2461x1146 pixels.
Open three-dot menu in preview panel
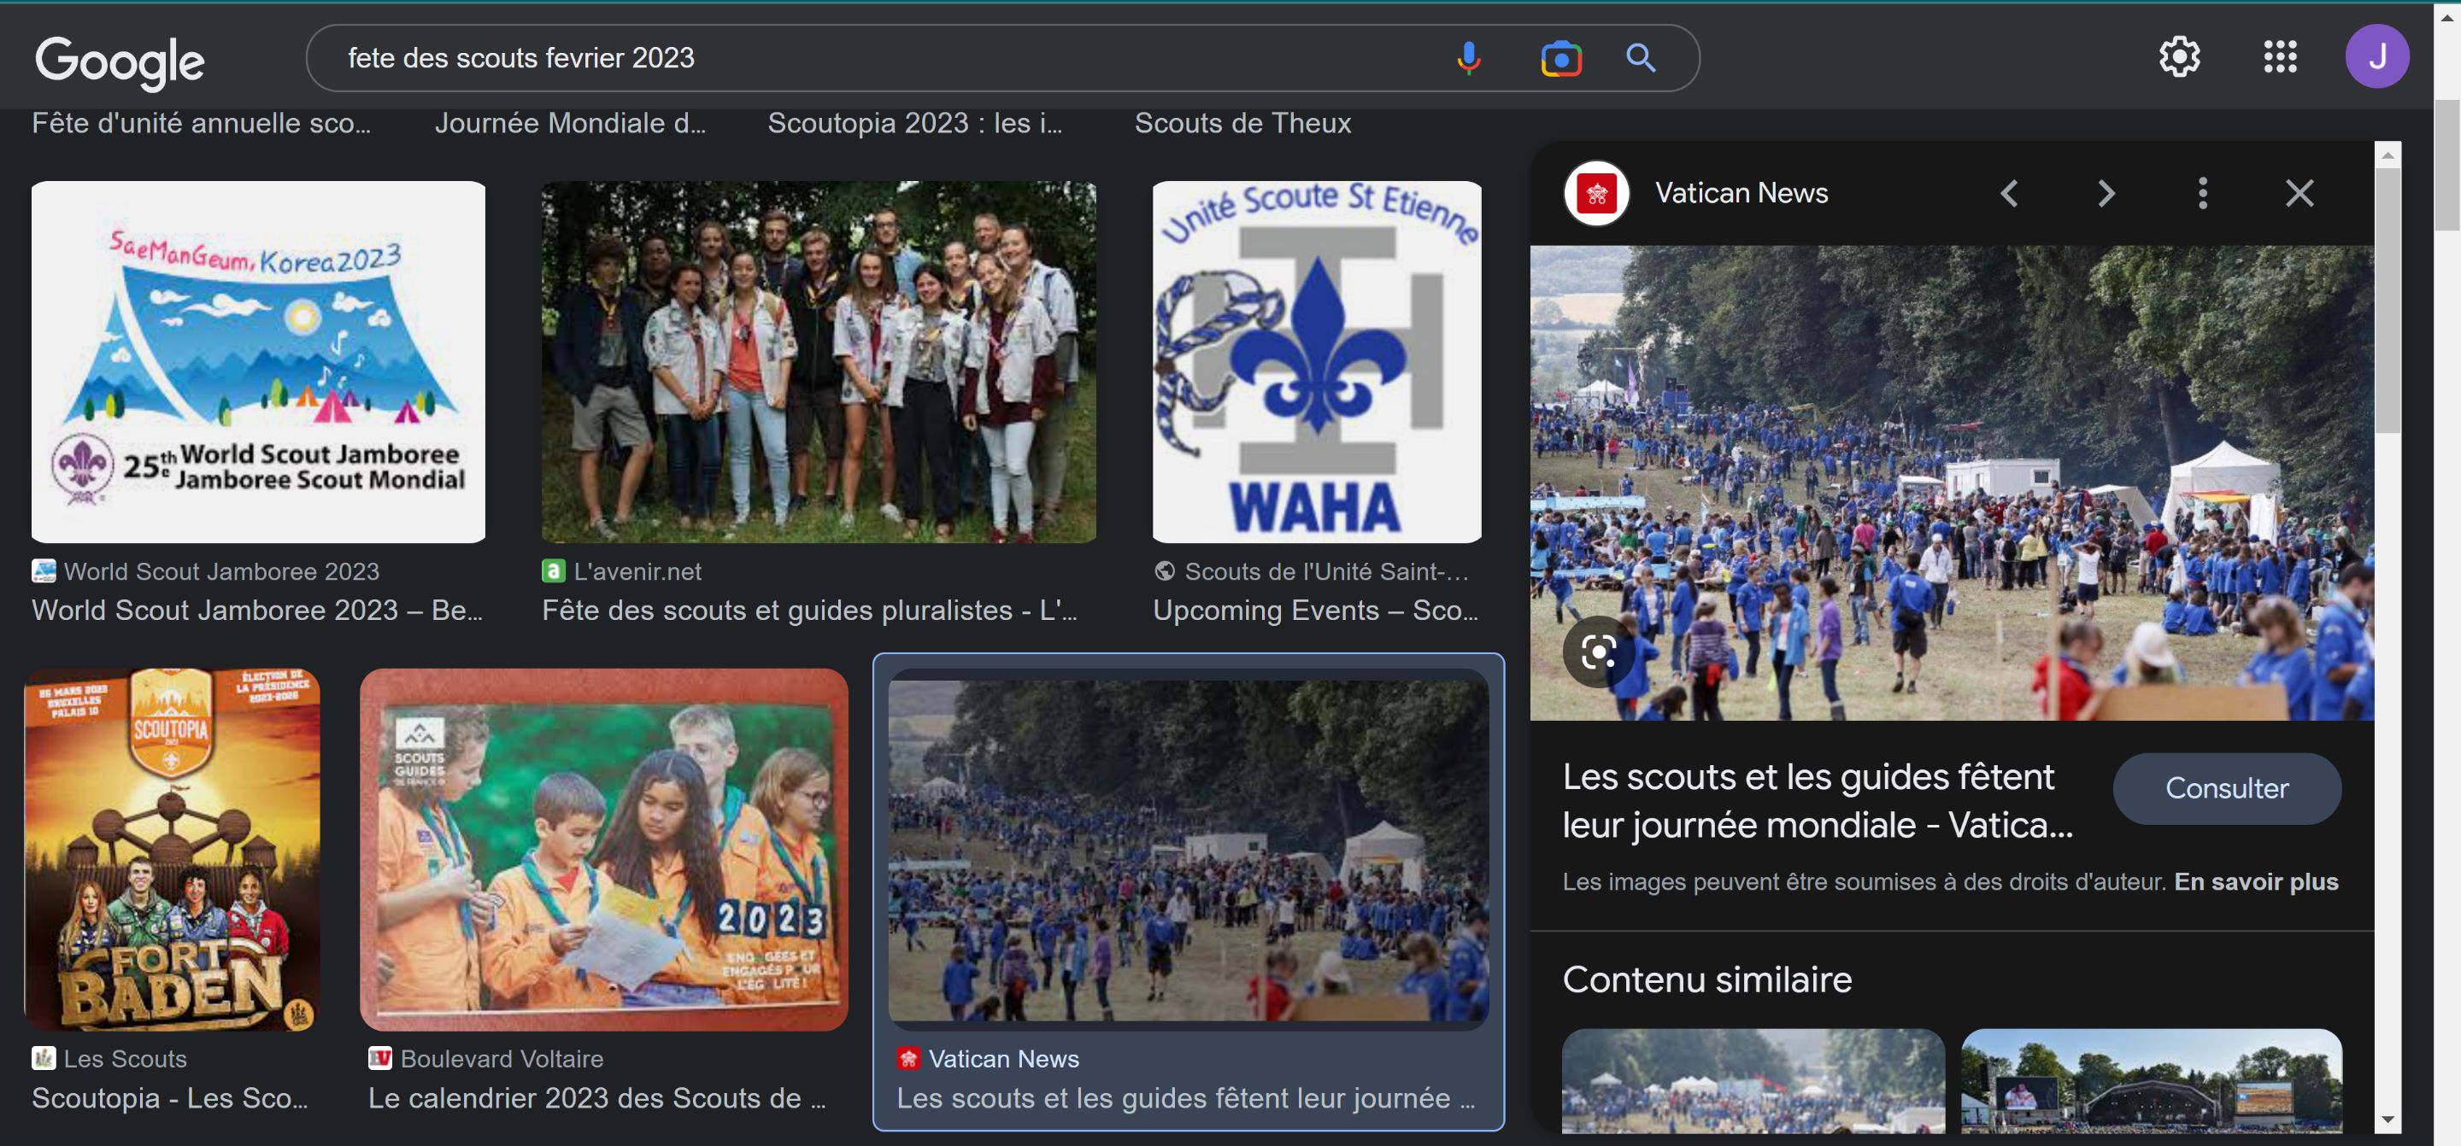click(2202, 194)
